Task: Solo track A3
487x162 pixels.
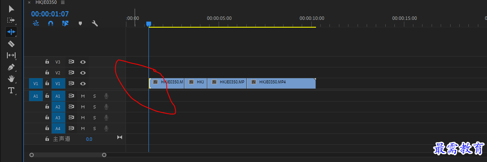Action: 94,118
